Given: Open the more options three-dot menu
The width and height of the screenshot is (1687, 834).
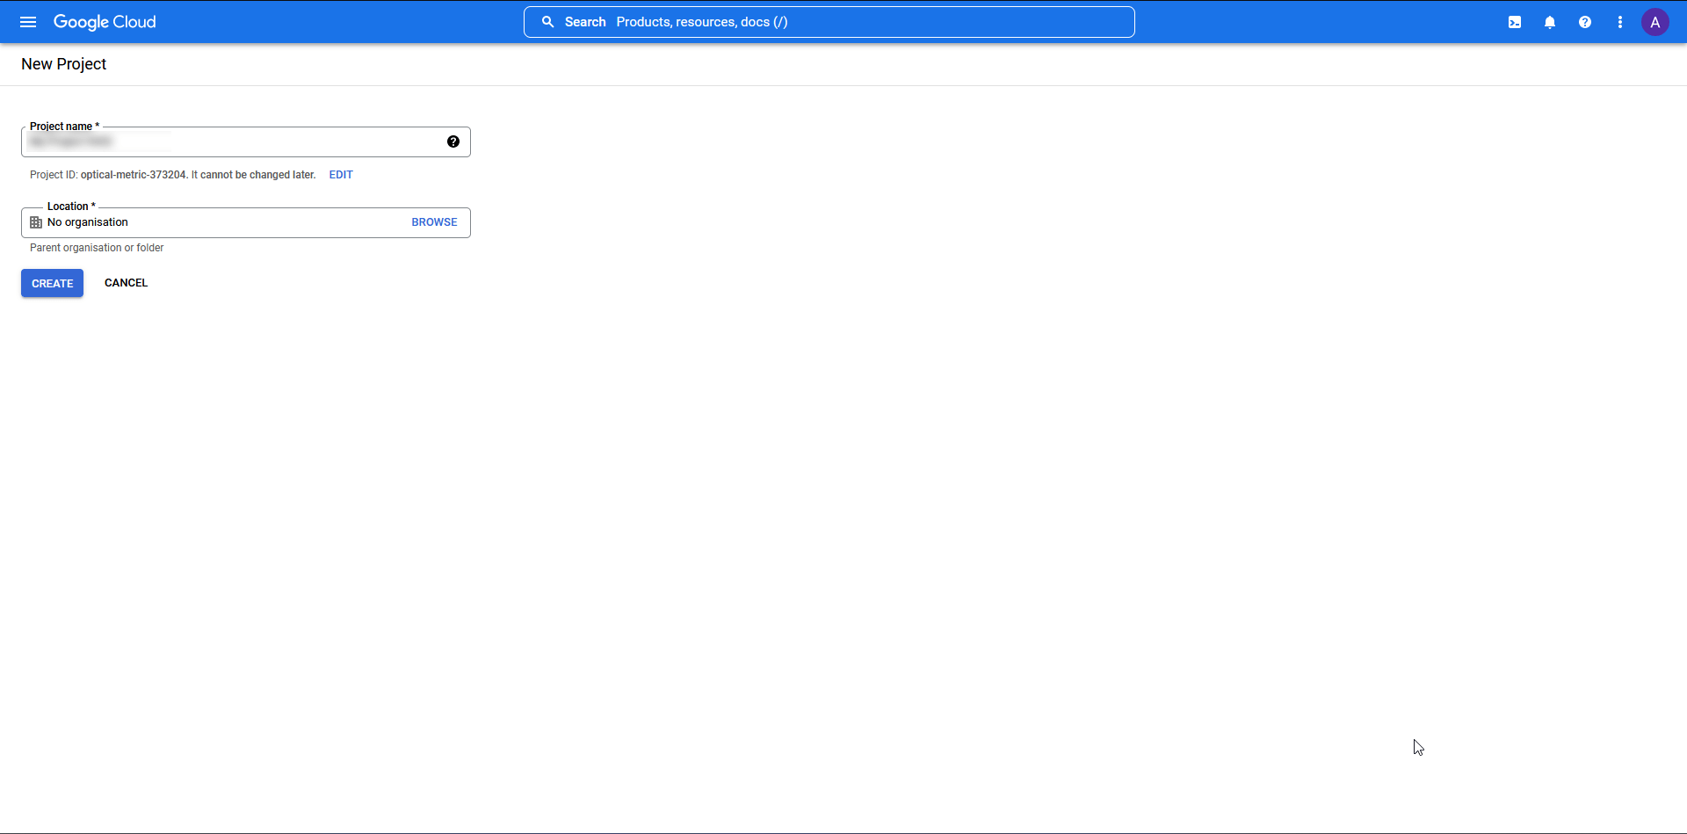Looking at the screenshot, I should pos(1619,22).
